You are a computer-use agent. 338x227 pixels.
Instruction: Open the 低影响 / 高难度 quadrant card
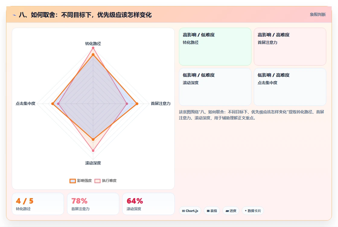tap(290, 87)
